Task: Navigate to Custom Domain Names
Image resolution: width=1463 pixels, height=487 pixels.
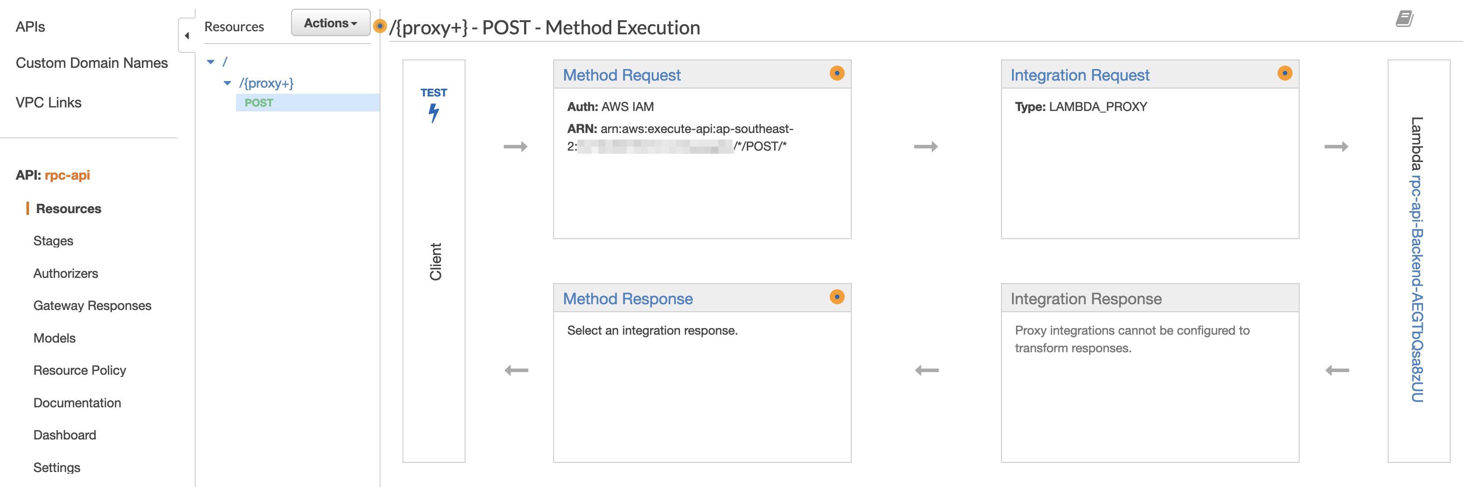Action: coord(92,63)
